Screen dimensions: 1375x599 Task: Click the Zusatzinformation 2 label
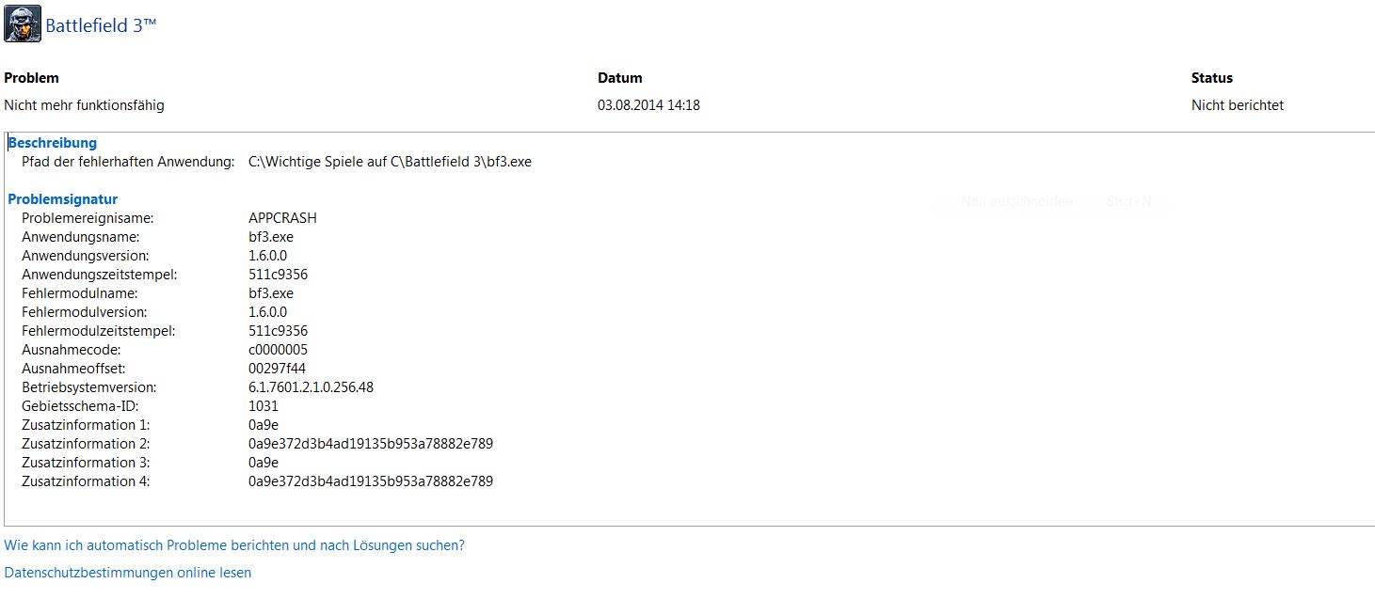pos(86,444)
